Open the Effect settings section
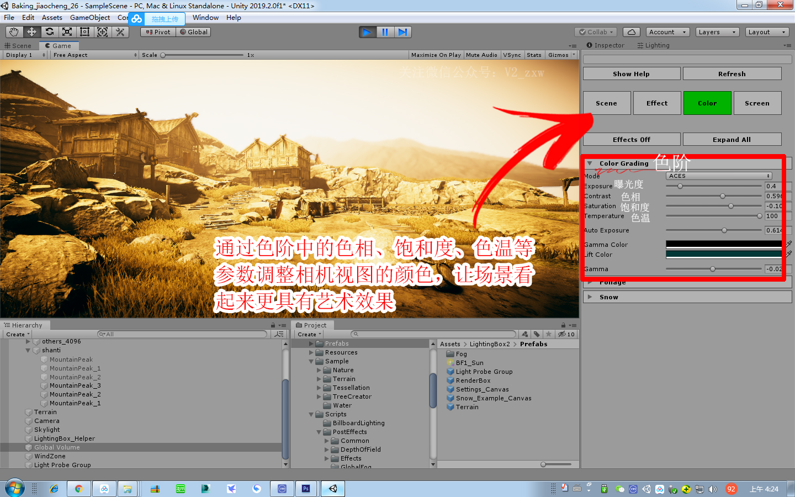795x497 pixels. pos(657,103)
